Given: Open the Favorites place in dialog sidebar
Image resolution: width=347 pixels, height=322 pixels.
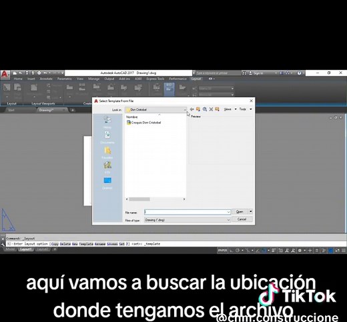Looking at the screenshot, I should 107,153.
